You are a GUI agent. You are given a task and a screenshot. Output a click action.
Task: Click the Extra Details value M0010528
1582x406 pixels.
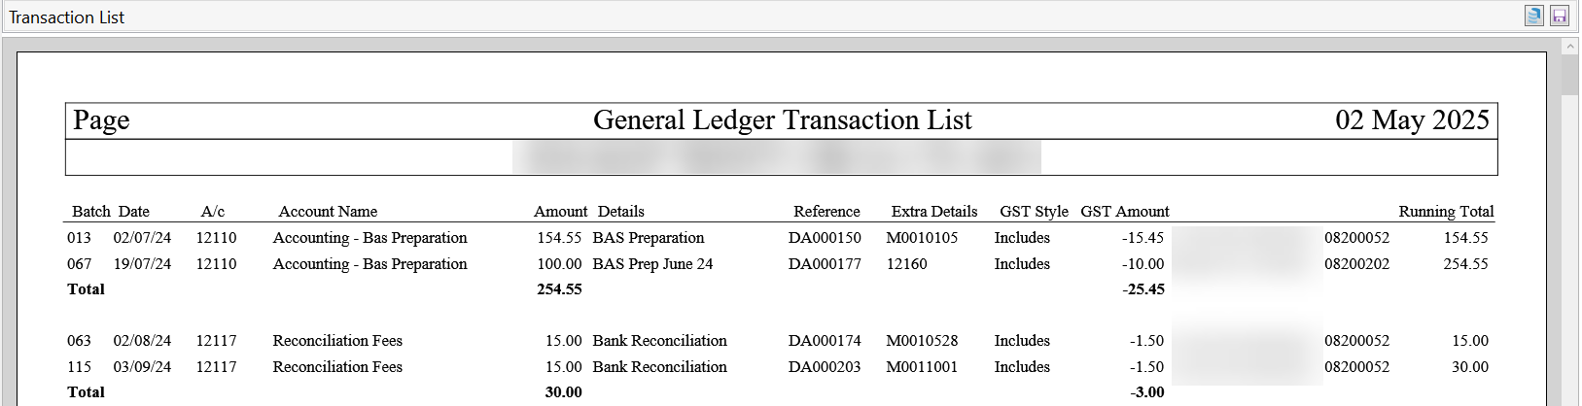(x=922, y=340)
